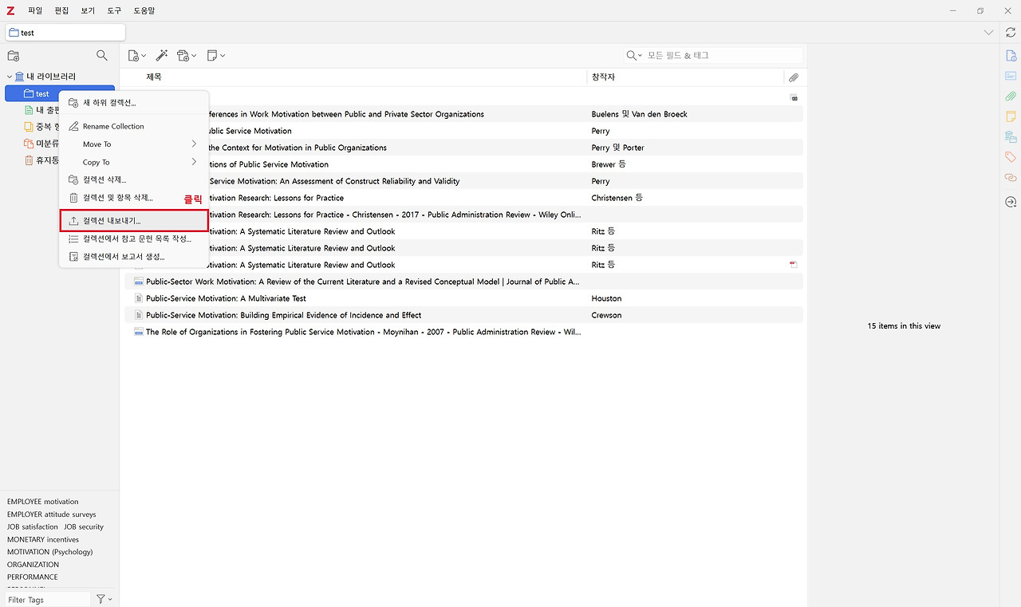Collapse the 내 라이브러리 tree chevron
The height and width of the screenshot is (607, 1021).
(x=9, y=77)
